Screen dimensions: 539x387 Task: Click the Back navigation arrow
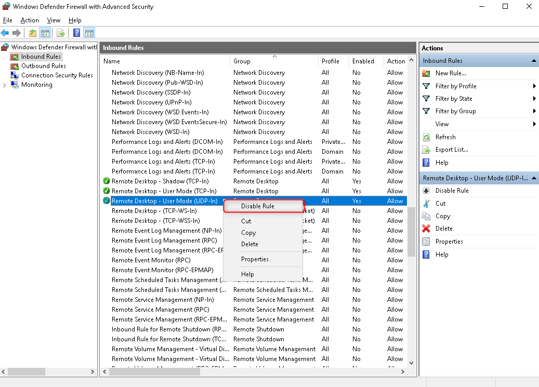tap(7, 32)
